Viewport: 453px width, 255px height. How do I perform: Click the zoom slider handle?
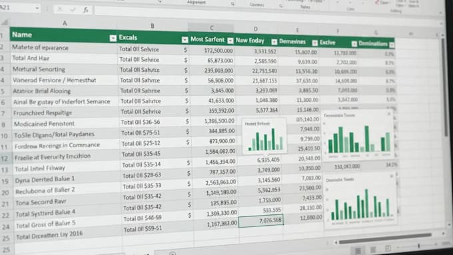[x=418, y=246]
